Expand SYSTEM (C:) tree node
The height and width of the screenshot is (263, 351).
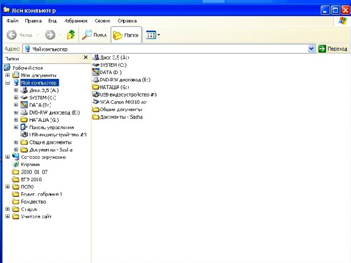click(16, 98)
